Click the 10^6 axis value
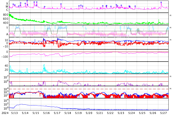Image resolution: width=173 pixels, height=115 pixels. [6, 82]
